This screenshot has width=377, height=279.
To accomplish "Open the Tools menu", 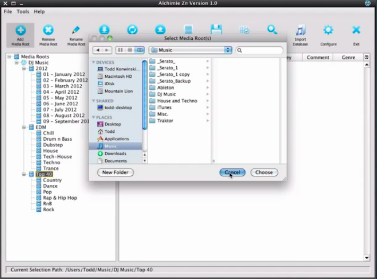I will [23, 11].
